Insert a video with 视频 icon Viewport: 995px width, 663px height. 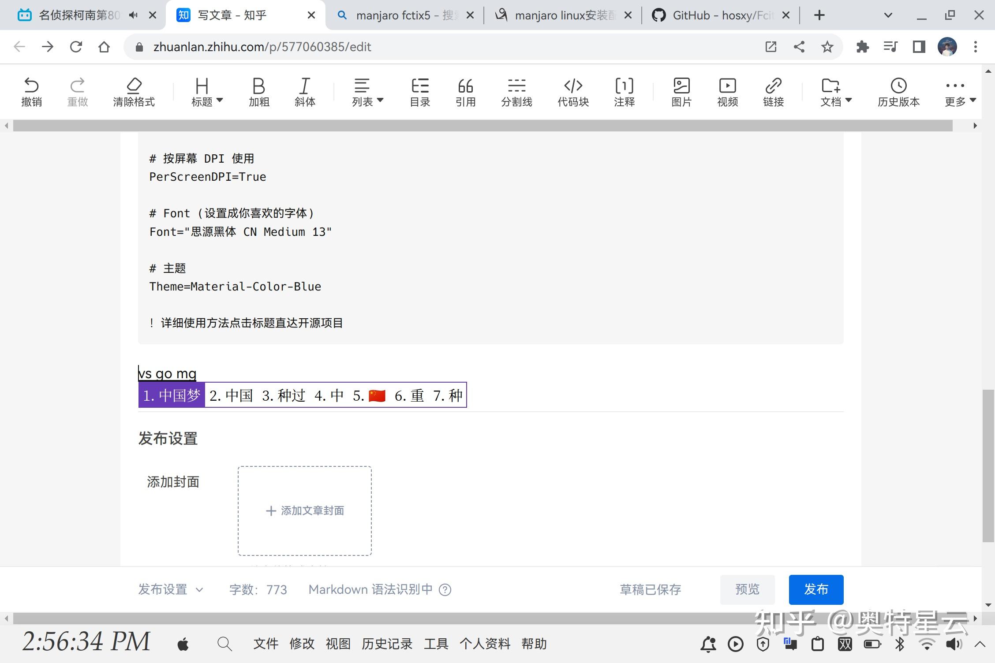click(727, 92)
